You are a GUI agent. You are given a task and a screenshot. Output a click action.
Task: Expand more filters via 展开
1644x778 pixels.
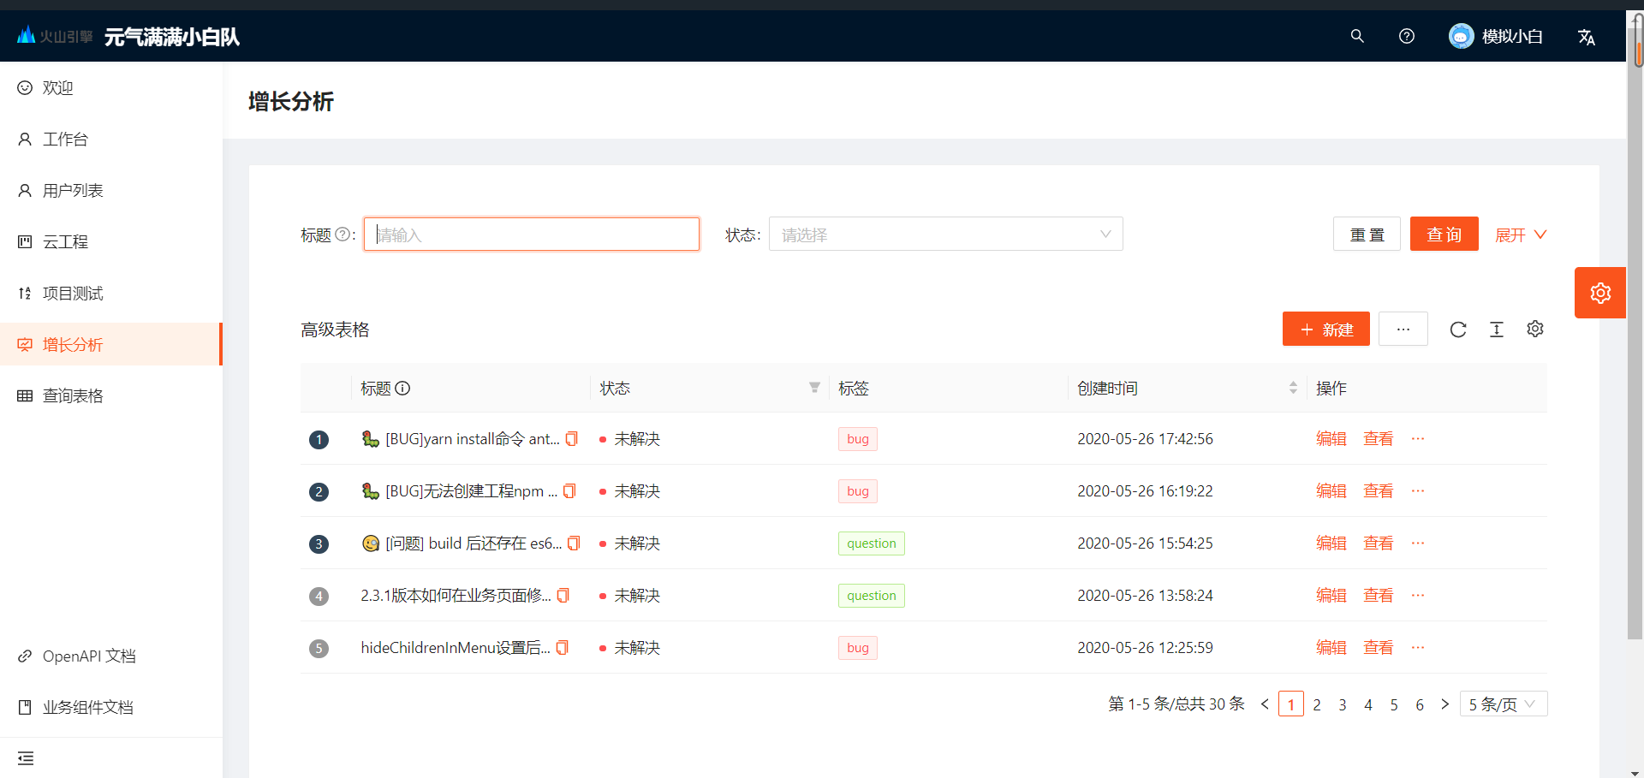click(x=1519, y=234)
